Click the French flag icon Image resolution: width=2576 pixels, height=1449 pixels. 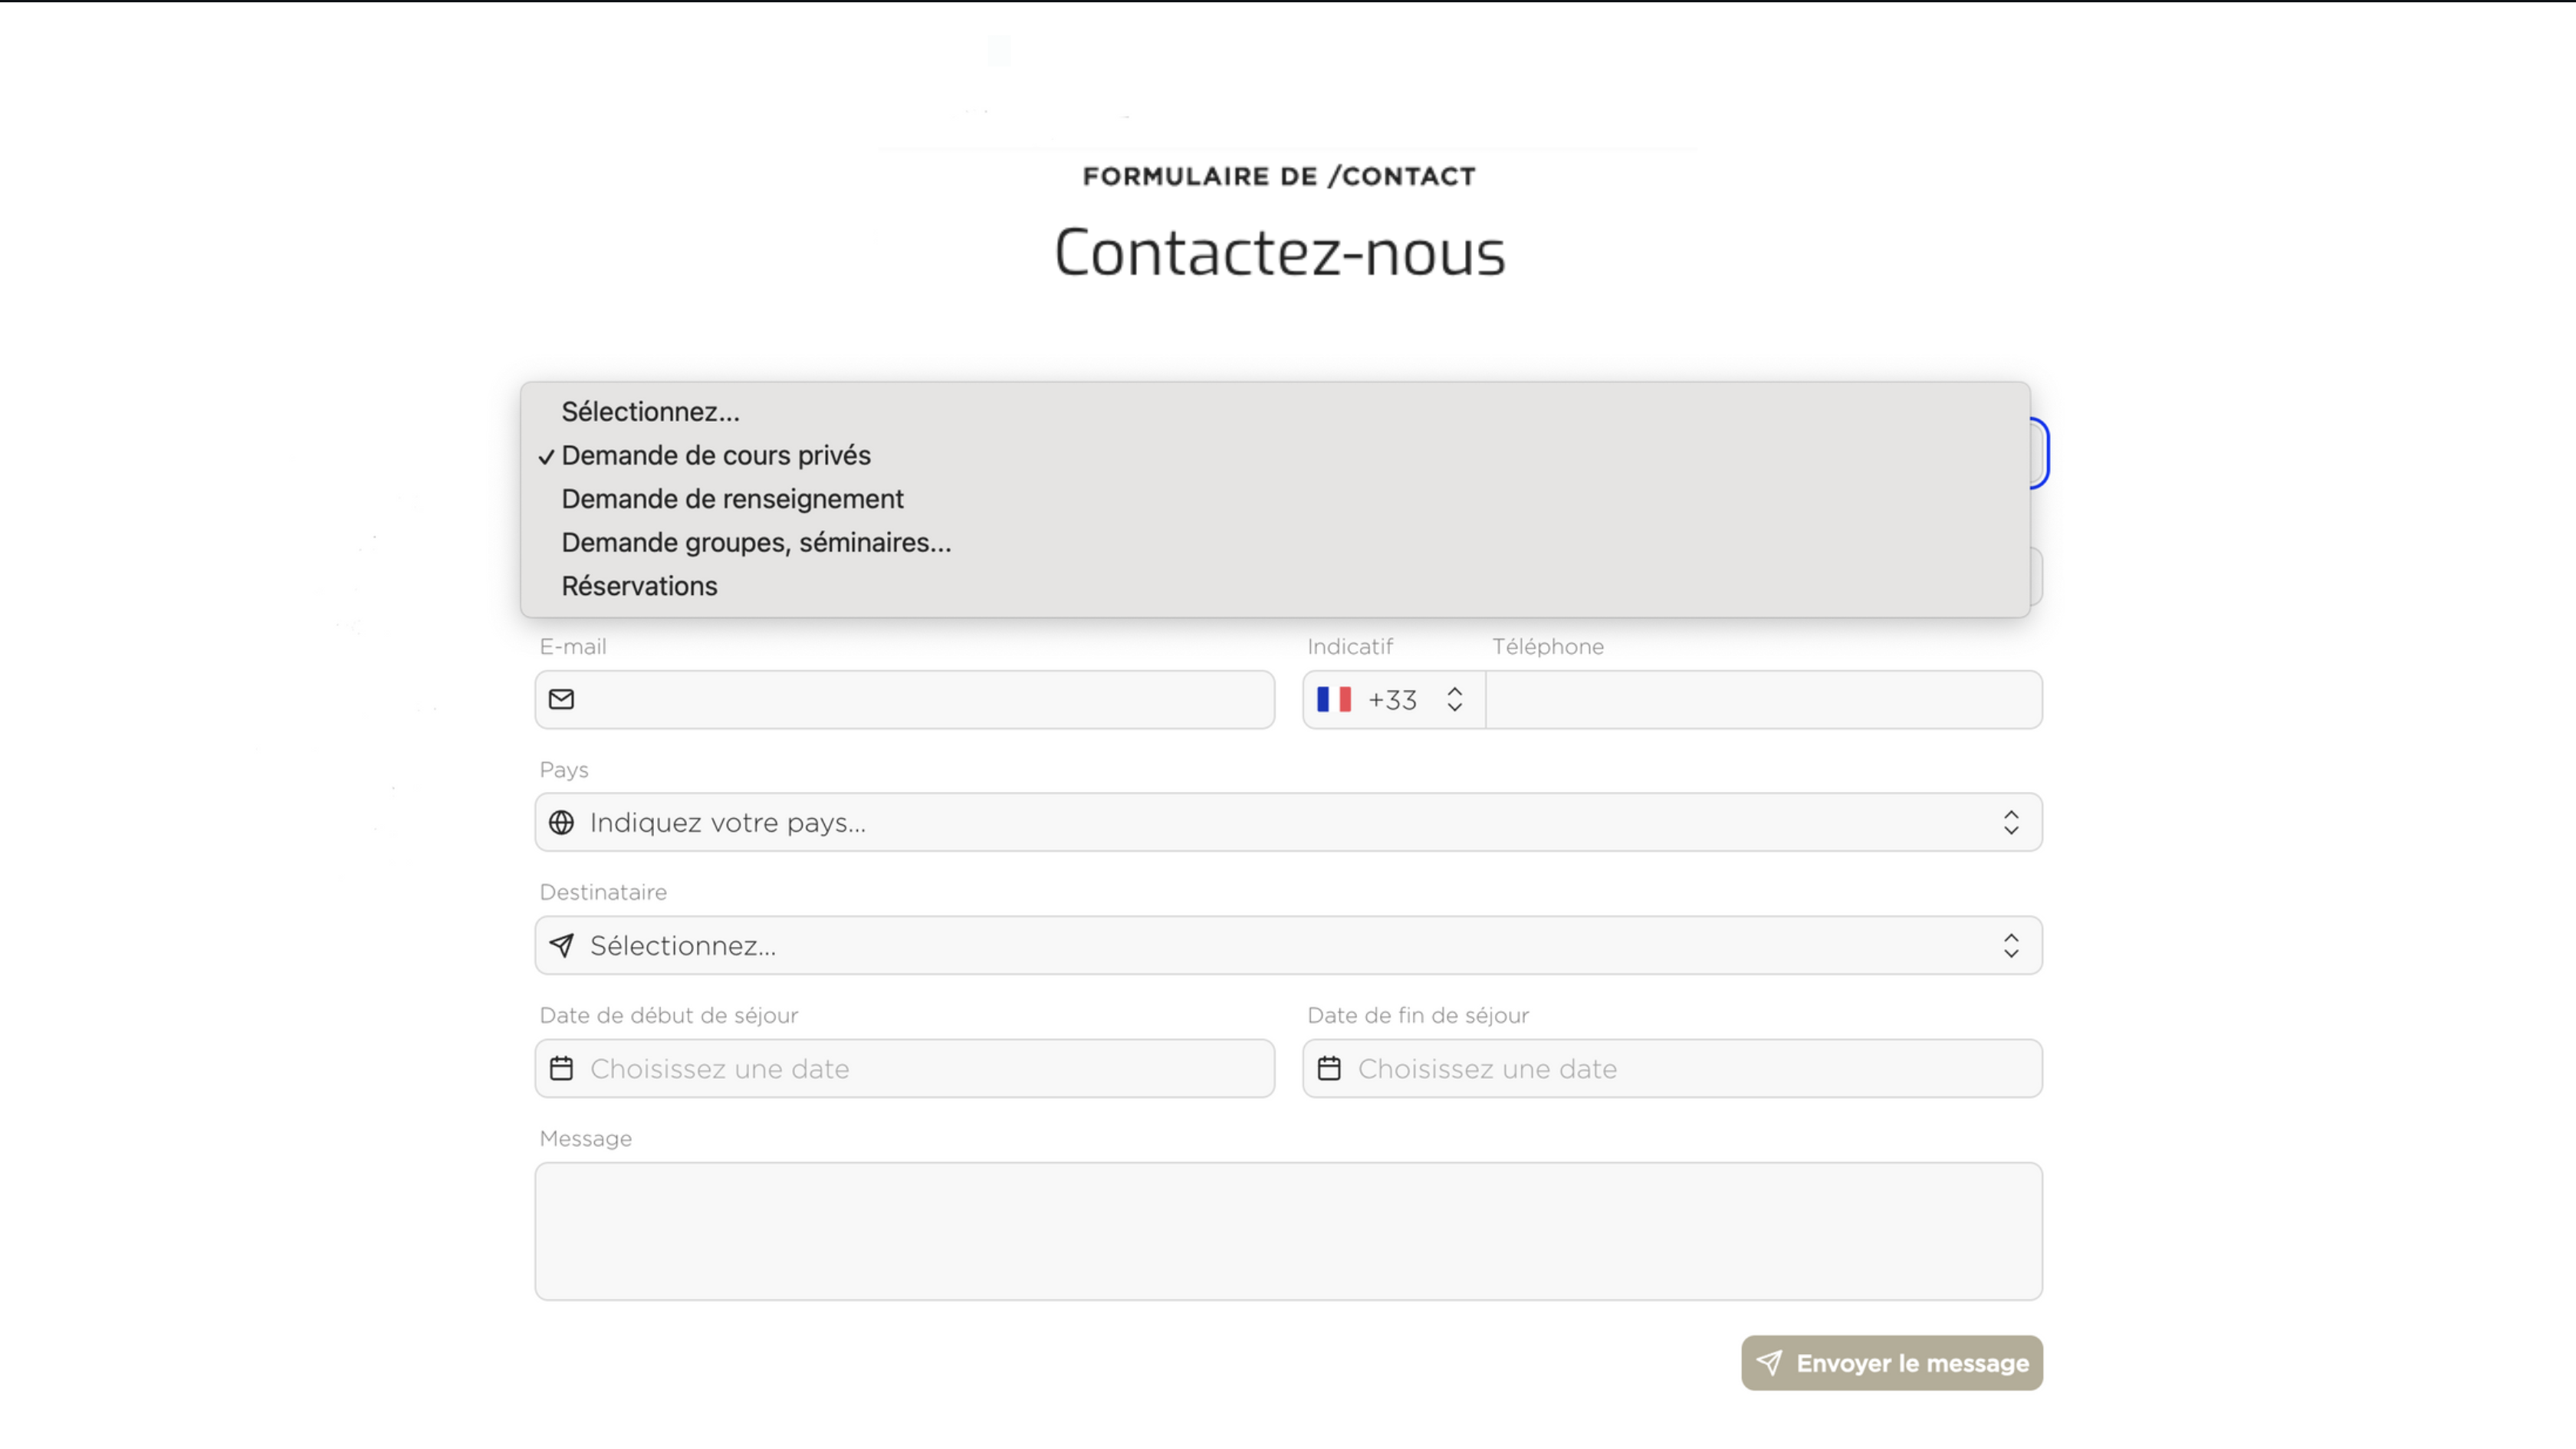pos(1333,699)
